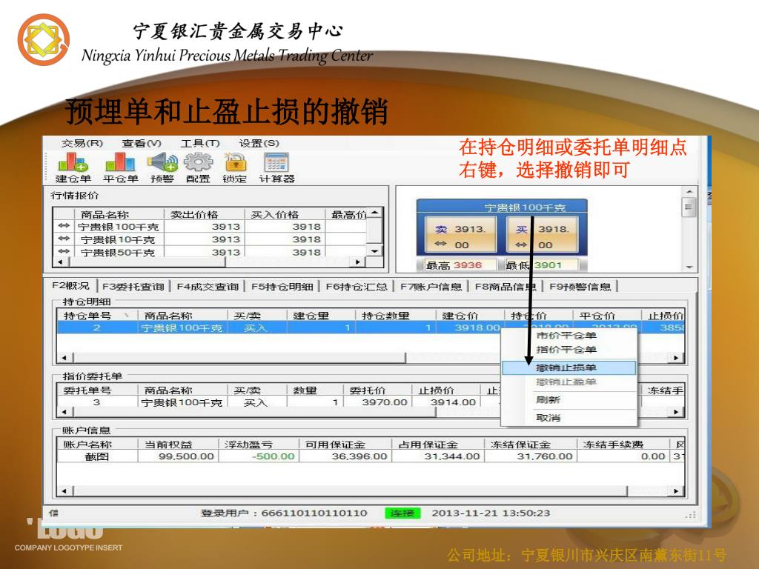Click the 商品名称 header in 行情报价 table
Viewport: 759px width, 569px height.
(x=118, y=214)
